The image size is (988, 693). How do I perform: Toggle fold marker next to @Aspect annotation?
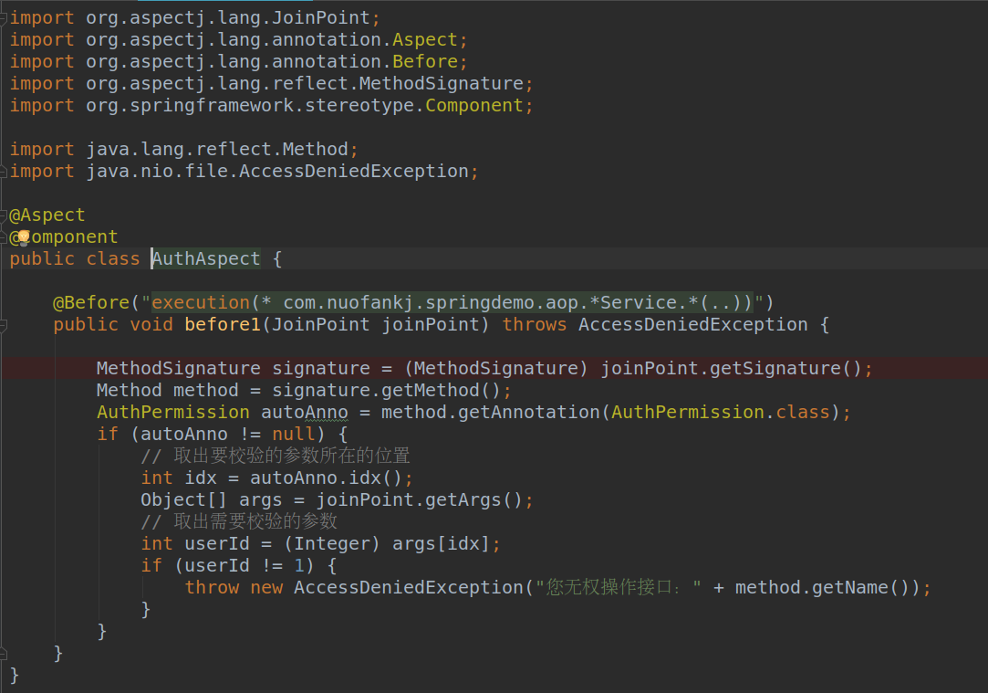pyautogui.click(x=5, y=215)
